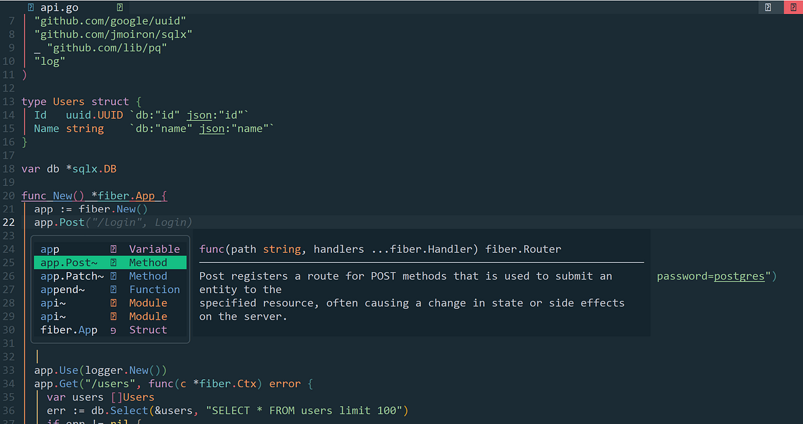Click the Struct kind icon beside "fiber.App"

pos(112,329)
